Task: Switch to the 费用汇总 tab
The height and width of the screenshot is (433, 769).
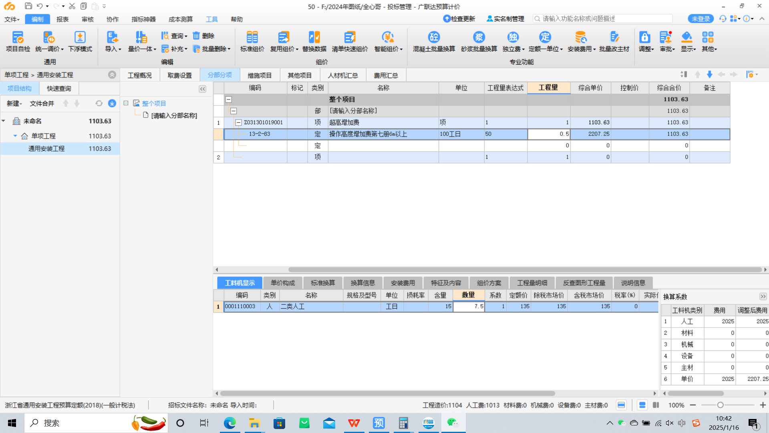Action: (386, 75)
